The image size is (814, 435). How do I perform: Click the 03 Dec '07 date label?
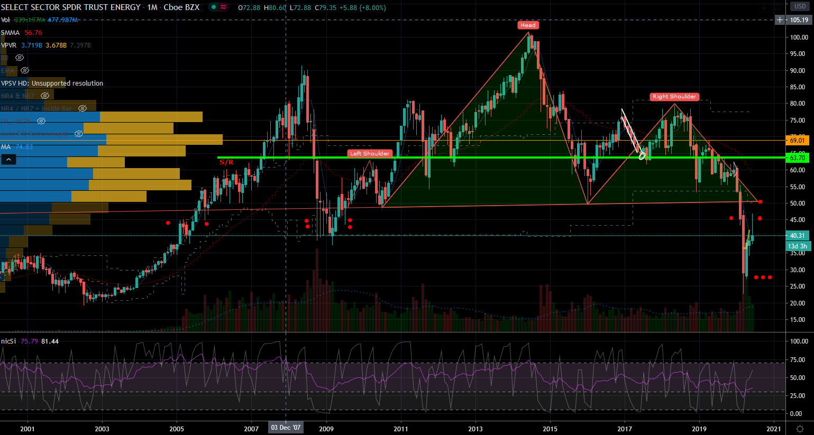tap(286, 428)
